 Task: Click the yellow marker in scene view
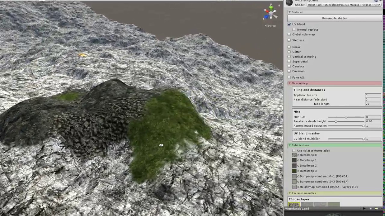pos(82,55)
